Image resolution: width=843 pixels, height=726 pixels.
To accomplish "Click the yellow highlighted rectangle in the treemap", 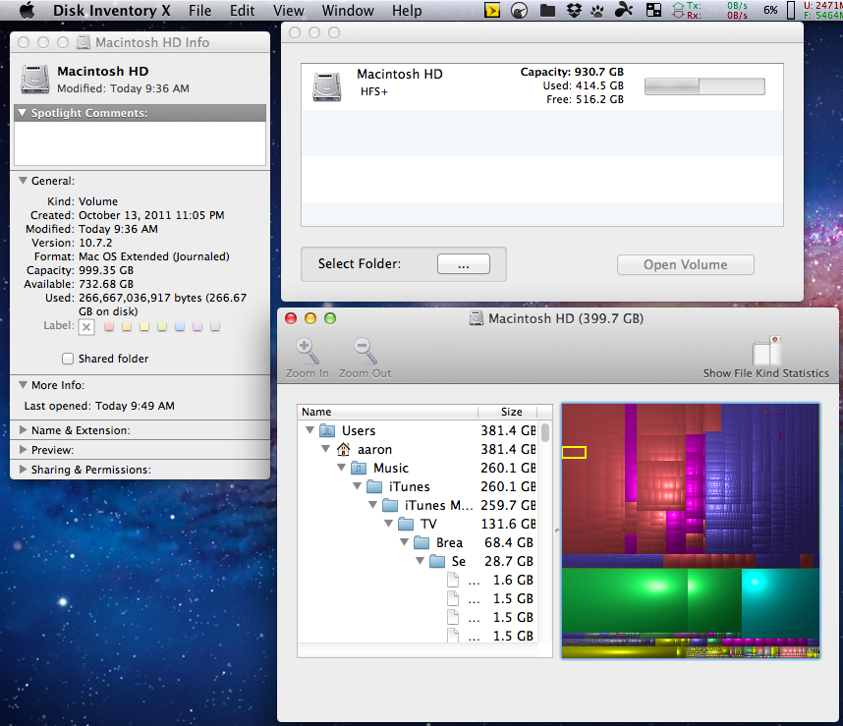I will (x=574, y=453).
